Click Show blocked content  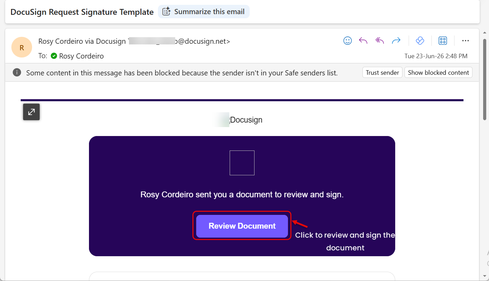438,73
